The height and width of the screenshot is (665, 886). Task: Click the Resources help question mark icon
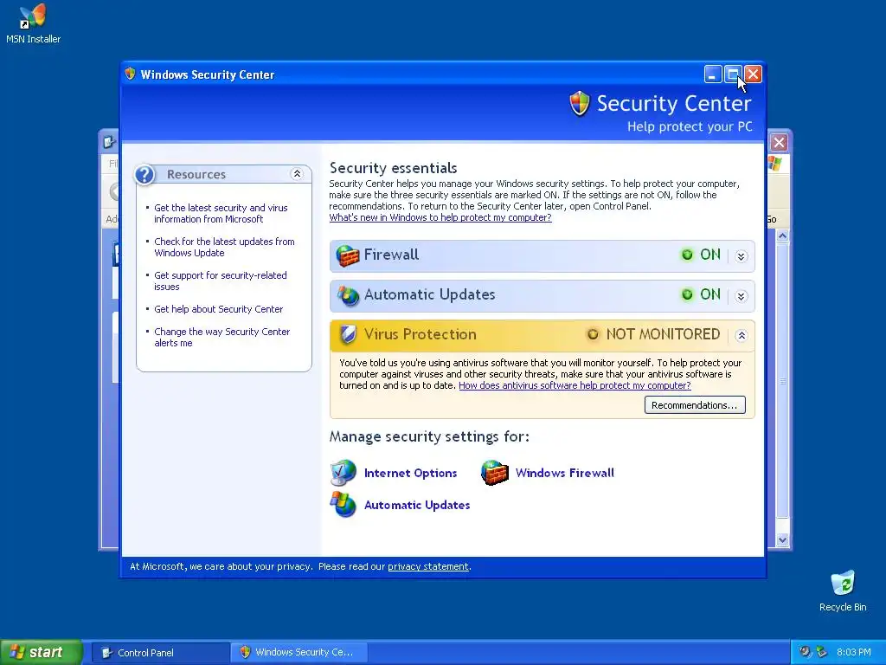(144, 175)
